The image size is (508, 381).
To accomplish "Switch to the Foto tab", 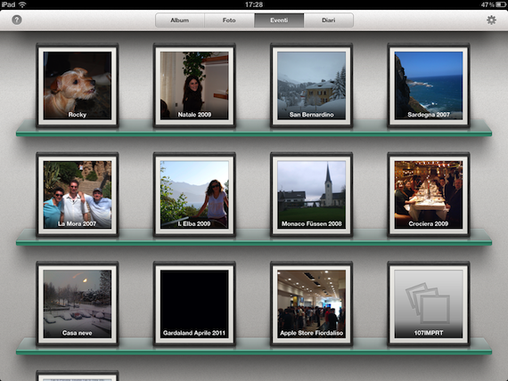I will 229,20.
